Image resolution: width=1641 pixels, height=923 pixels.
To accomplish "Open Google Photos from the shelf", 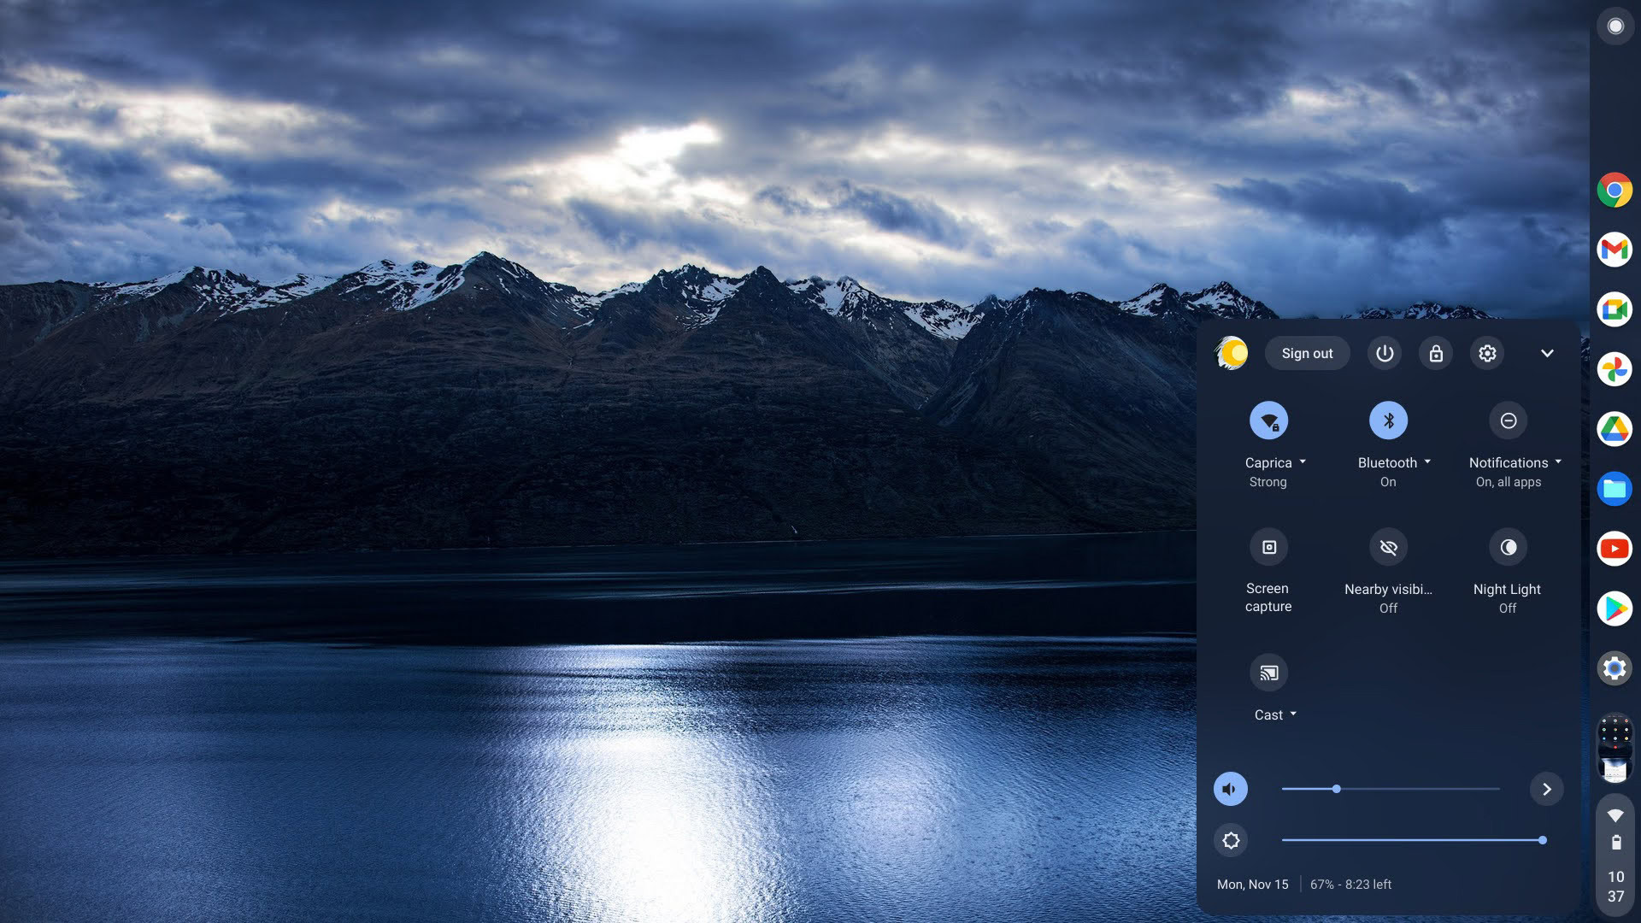I will (x=1615, y=369).
